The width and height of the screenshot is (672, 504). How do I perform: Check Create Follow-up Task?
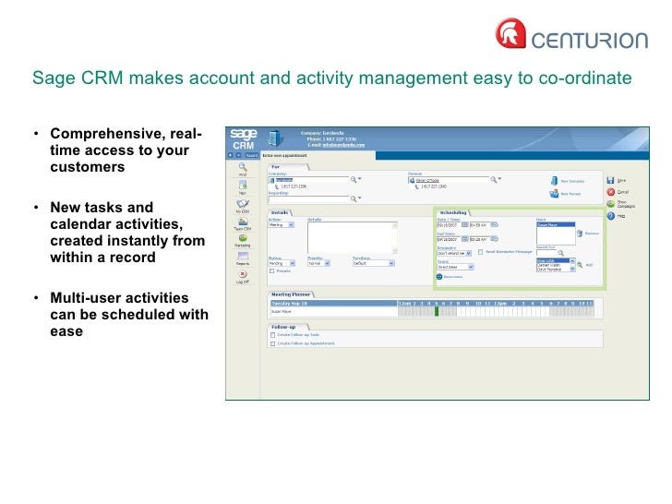[272, 335]
